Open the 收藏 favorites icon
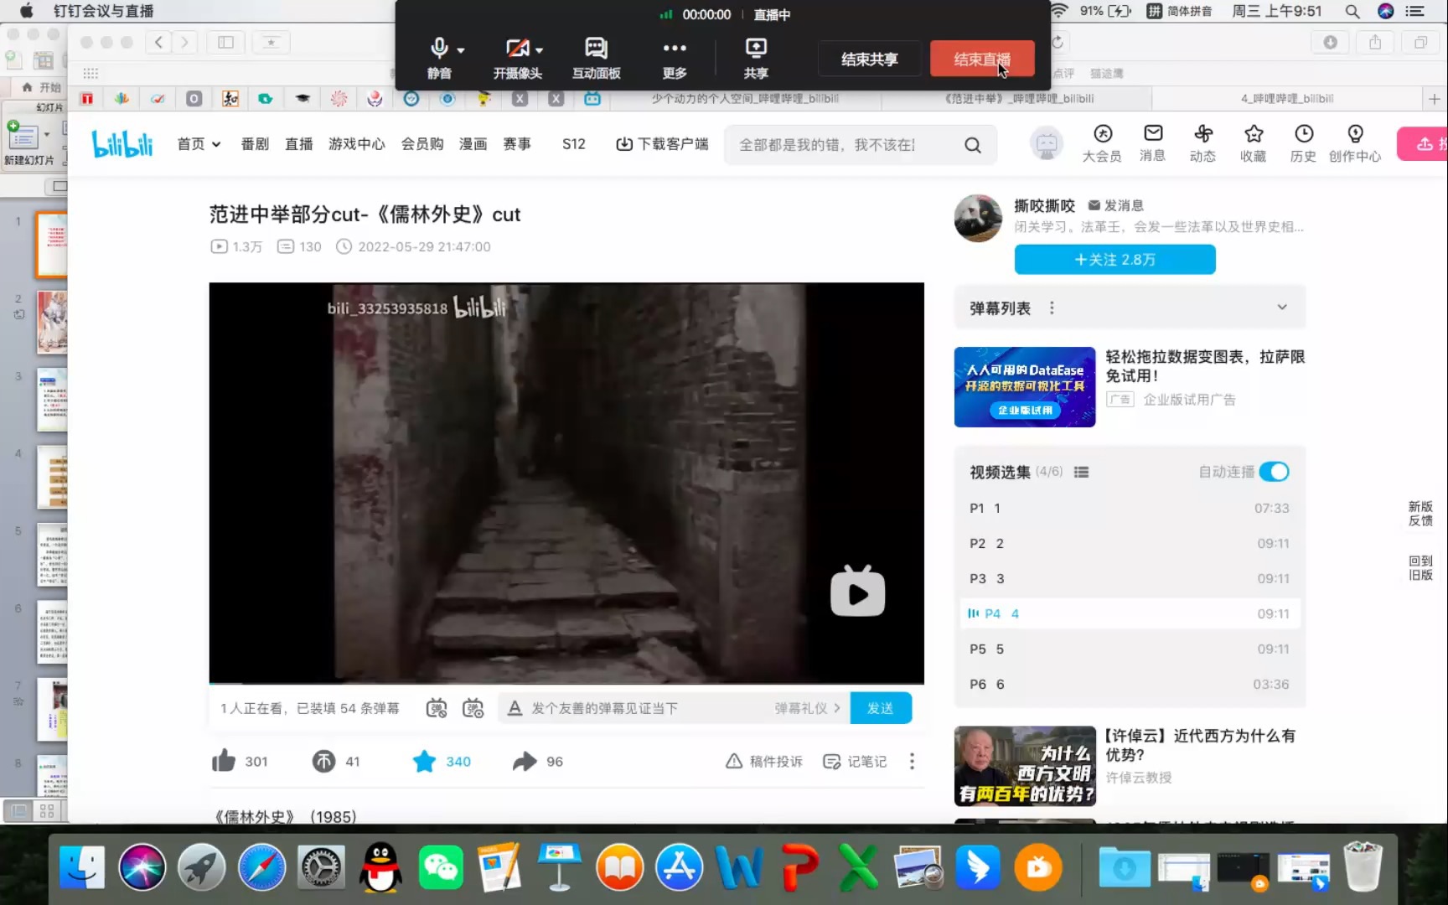Image resolution: width=1448 pixels, height=905 pixels. coord(1254,143)
